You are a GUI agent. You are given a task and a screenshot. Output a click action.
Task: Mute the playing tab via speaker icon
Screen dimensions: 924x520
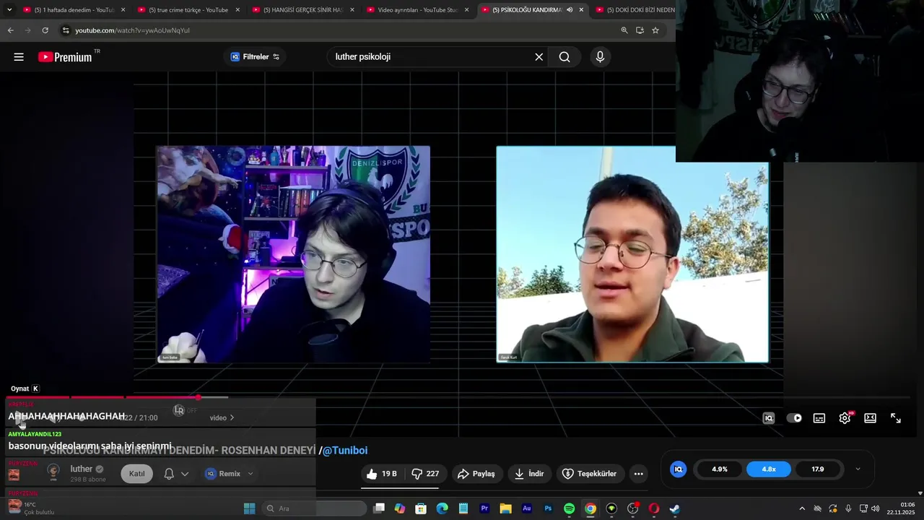pyautogui.click(x=570, y=10)
